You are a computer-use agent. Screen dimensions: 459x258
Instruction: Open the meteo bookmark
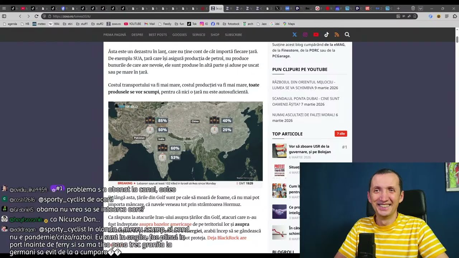[x=39, y=24]
